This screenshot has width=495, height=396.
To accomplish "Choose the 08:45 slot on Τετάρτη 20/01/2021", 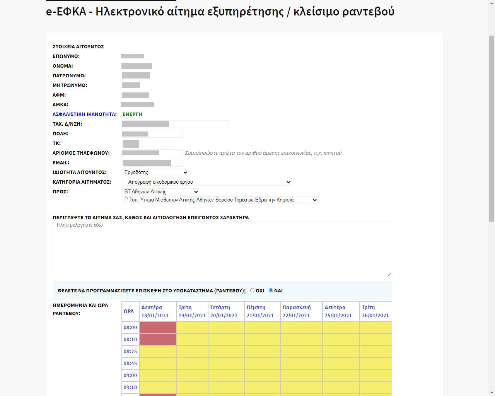I will click(x=226, y=364).
